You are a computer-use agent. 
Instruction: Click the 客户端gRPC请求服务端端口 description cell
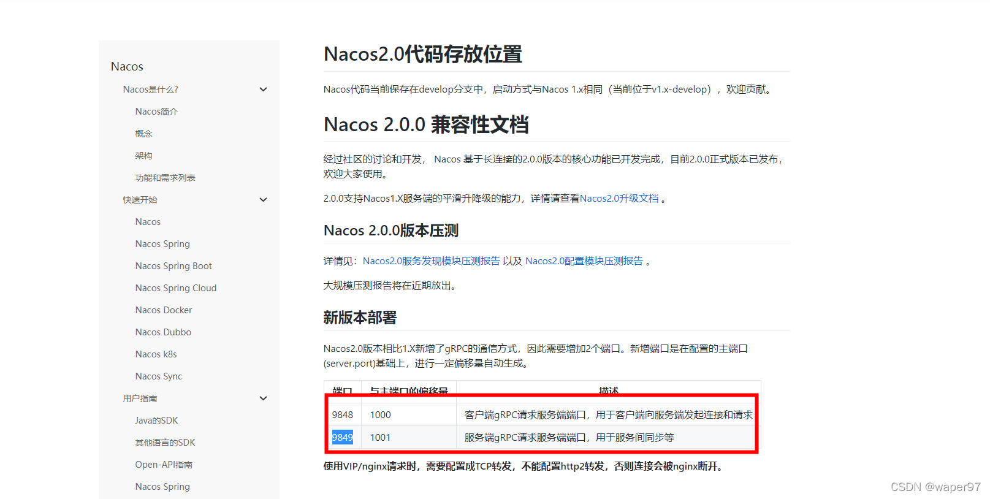[608, 415]
